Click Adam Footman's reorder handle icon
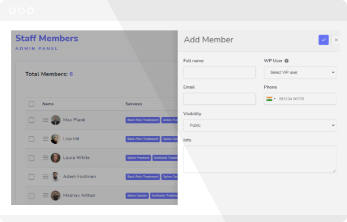The width and height of the screenshot is (347, 222). coord(46,176)
